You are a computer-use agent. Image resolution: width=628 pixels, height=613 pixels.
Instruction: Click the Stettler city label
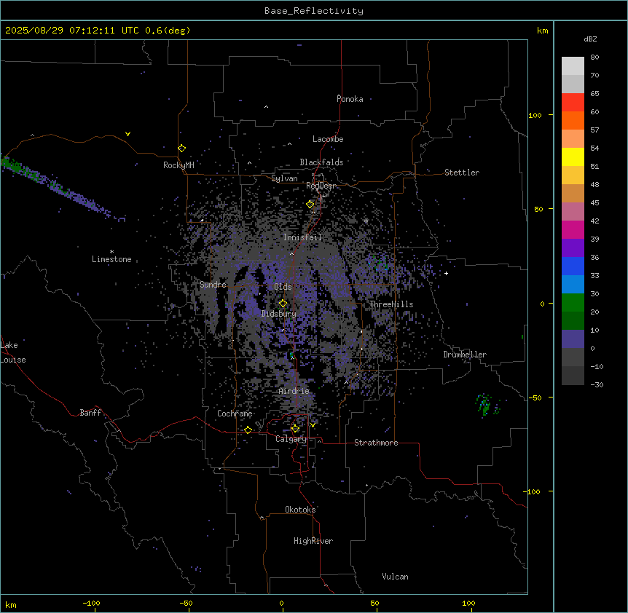(461, 173)
